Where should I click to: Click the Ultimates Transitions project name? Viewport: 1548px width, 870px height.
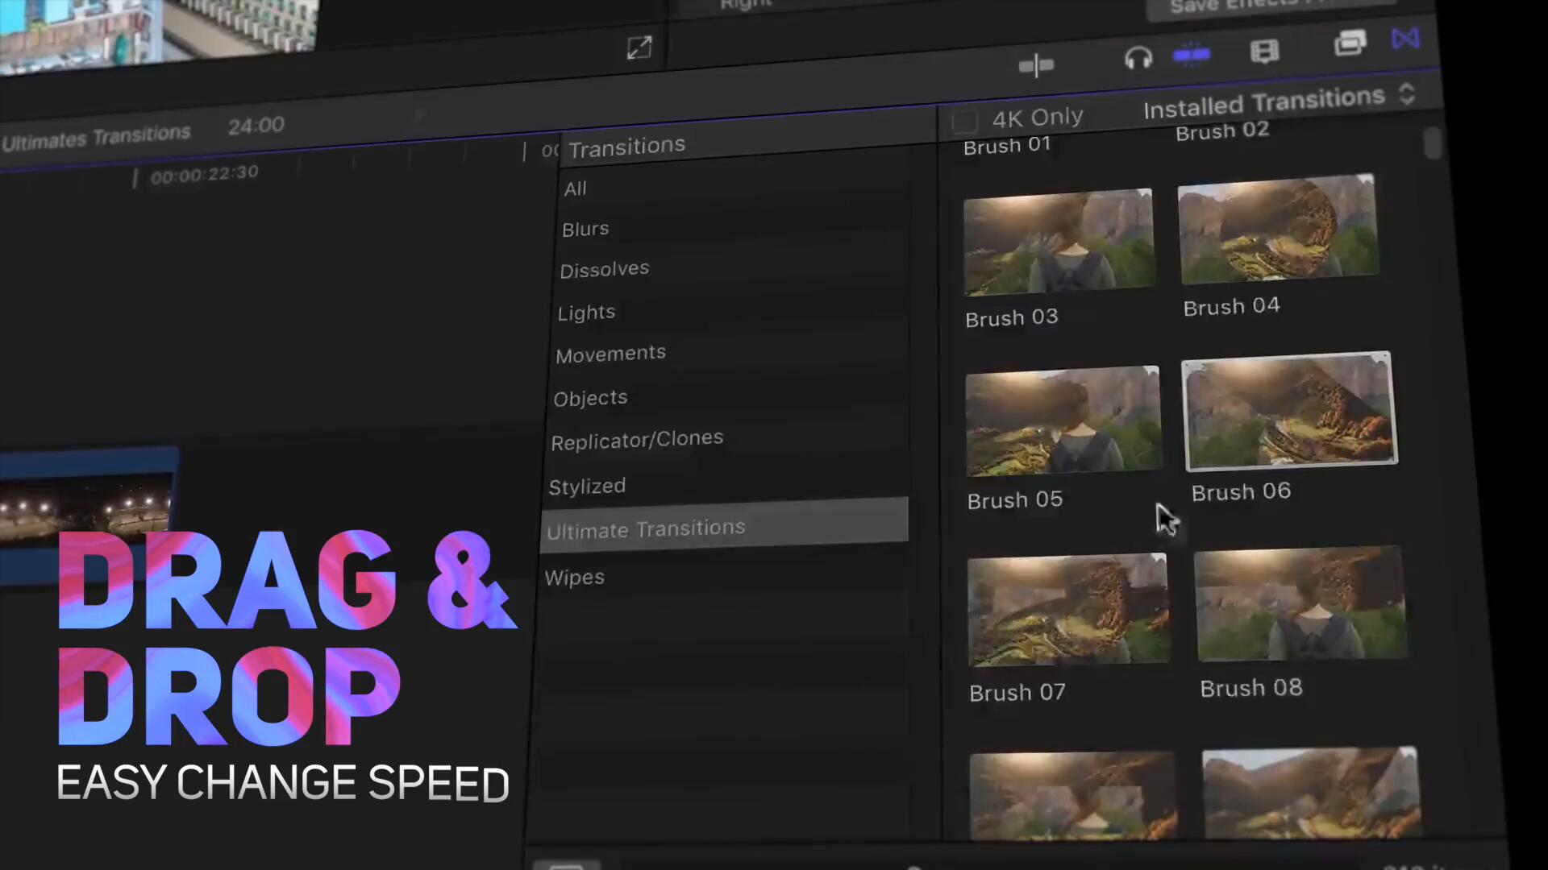coord(96,137)
